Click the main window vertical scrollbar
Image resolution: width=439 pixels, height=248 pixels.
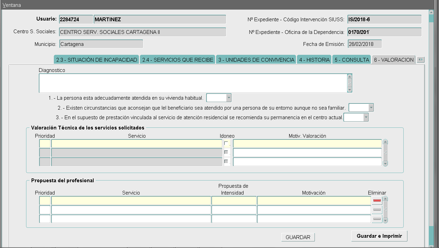(431, 123)
